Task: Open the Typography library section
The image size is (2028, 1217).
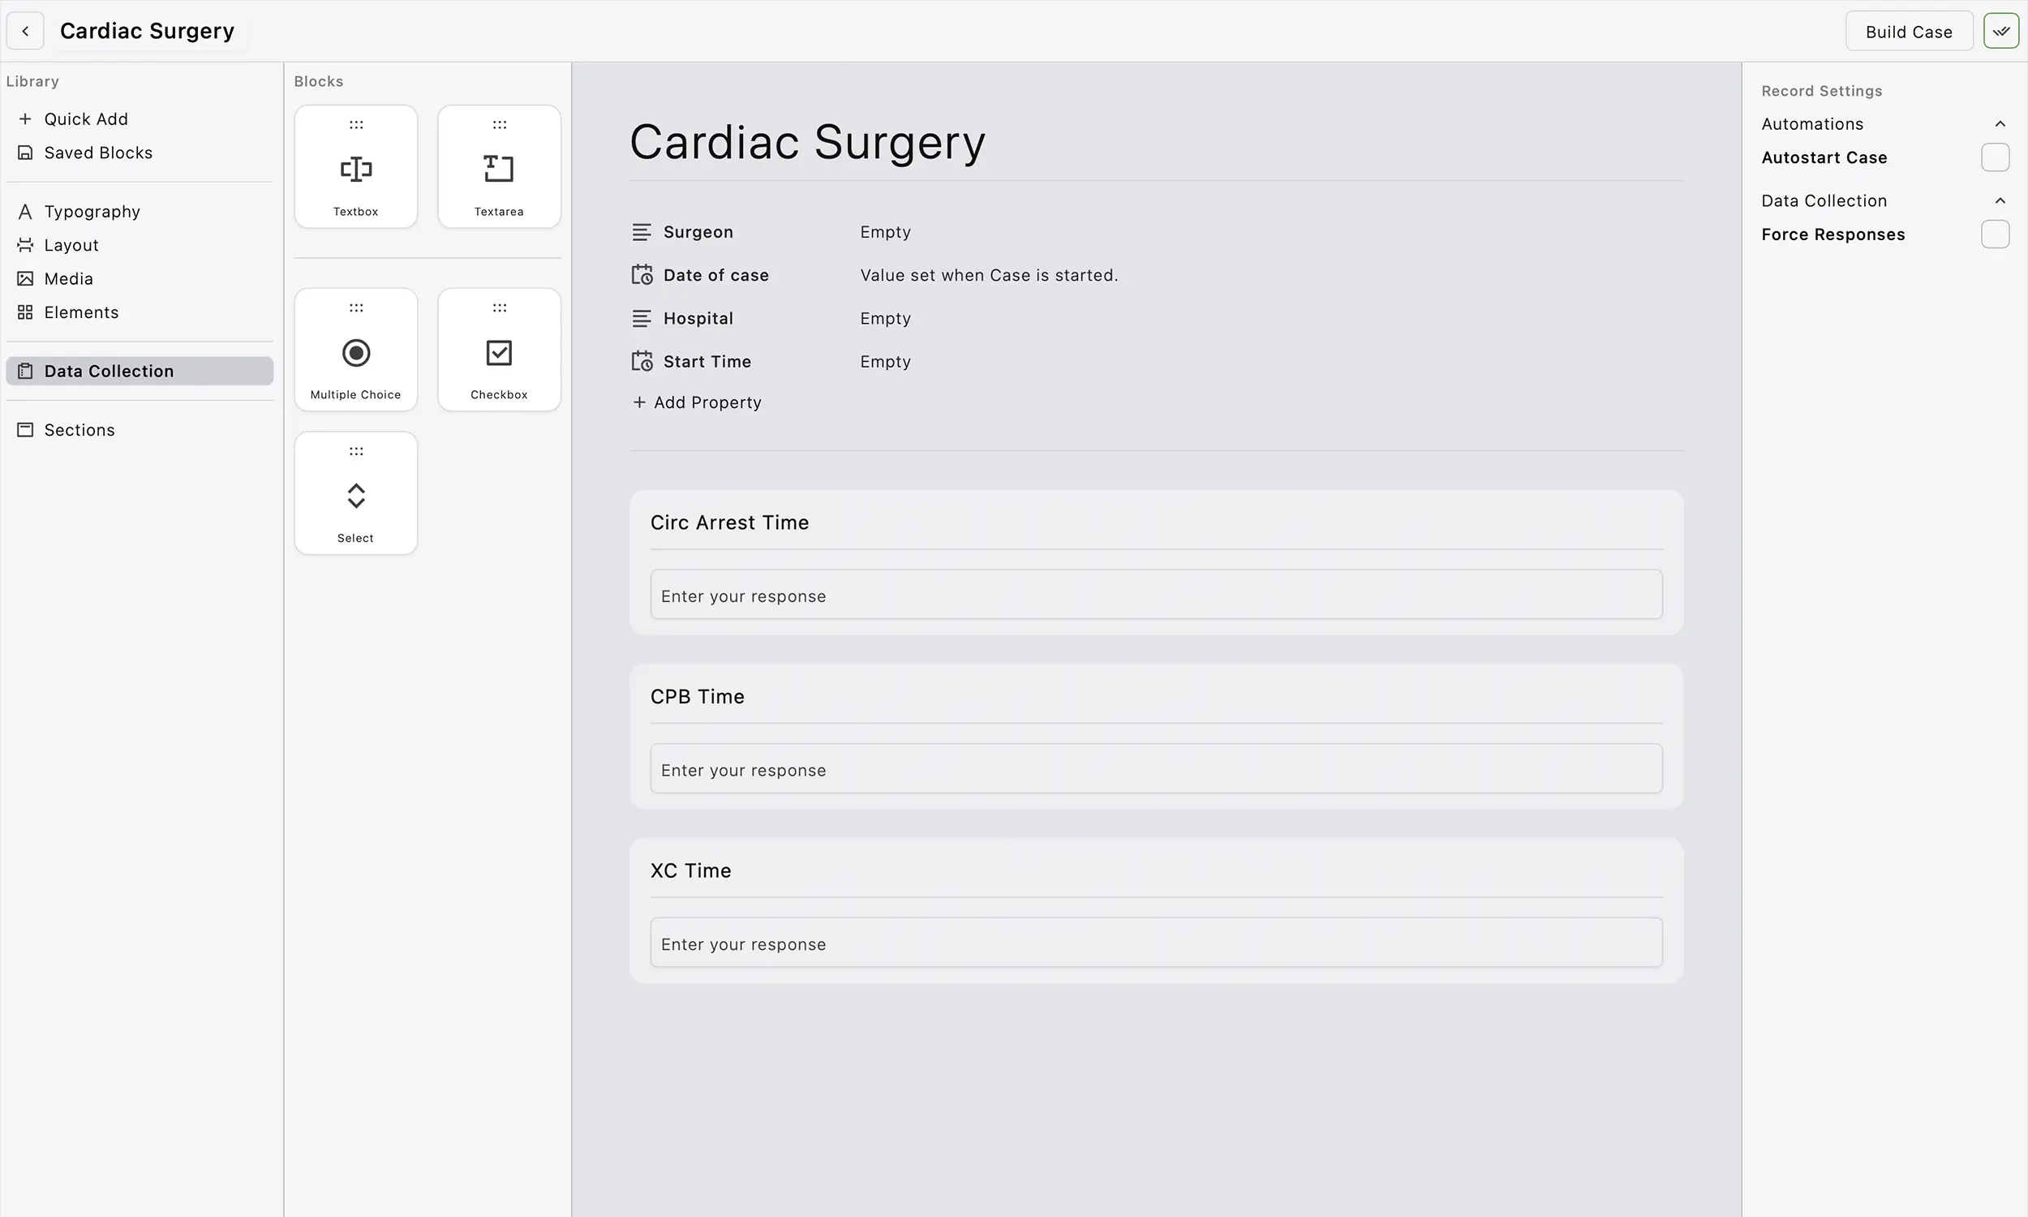Action: click(x=91, y=212)
